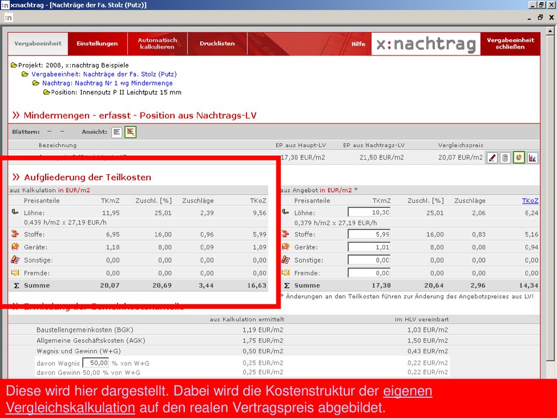Screen dimensions: 557x418
Task: Click the AGK agreed value 1,50 EUR/m2
Action: 428,341
